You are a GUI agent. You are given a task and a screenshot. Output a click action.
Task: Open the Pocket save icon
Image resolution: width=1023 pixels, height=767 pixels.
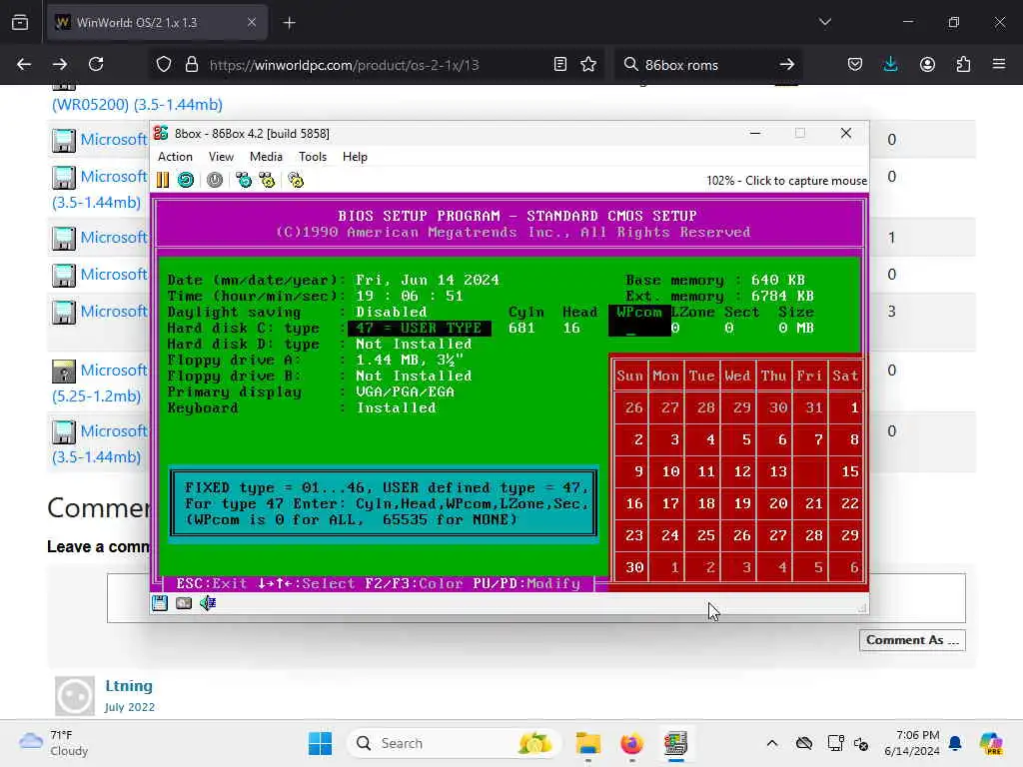[x=855, y=64]
